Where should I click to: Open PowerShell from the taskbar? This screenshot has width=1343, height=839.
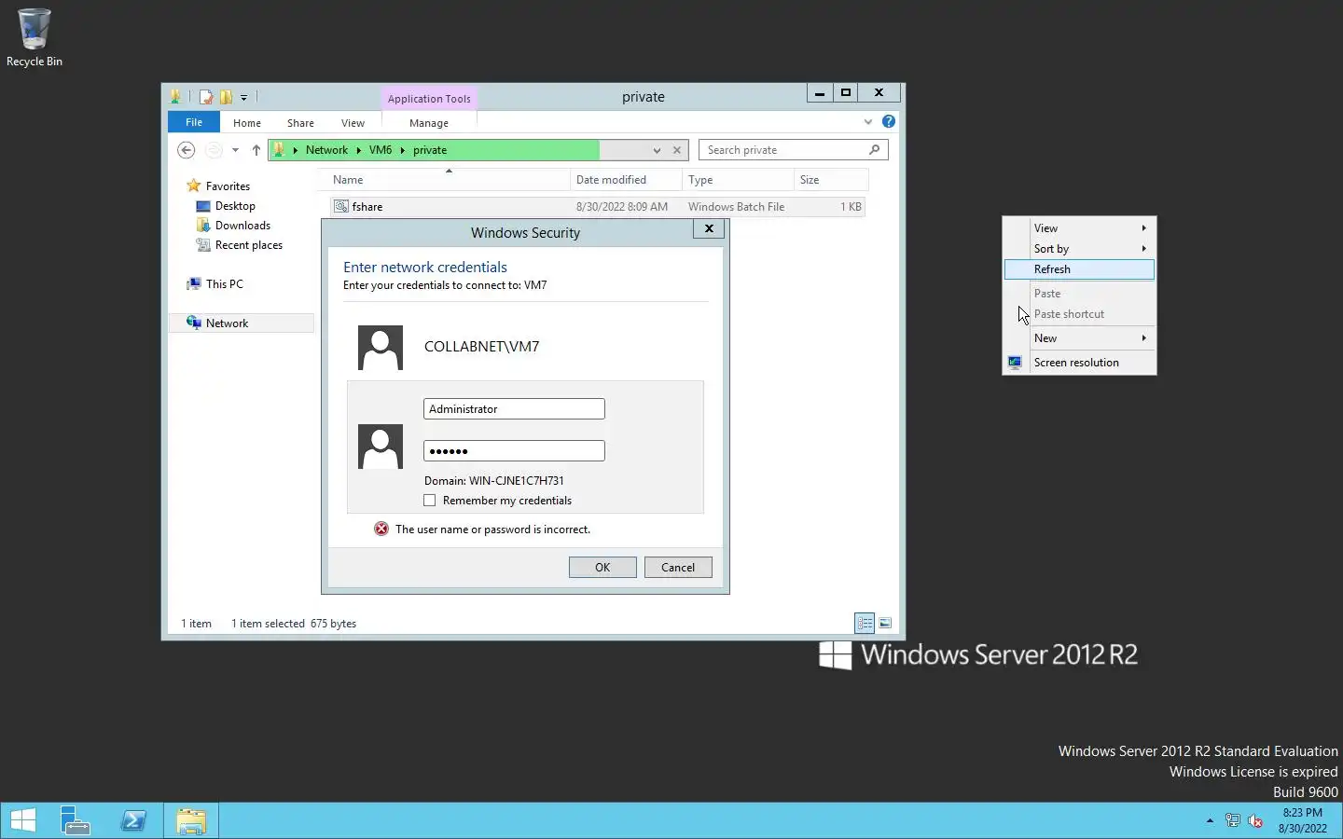pyautogui.click(x=133, y=821)
